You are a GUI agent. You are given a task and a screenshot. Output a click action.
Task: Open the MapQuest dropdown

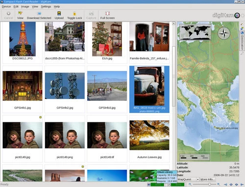[188, 179]
